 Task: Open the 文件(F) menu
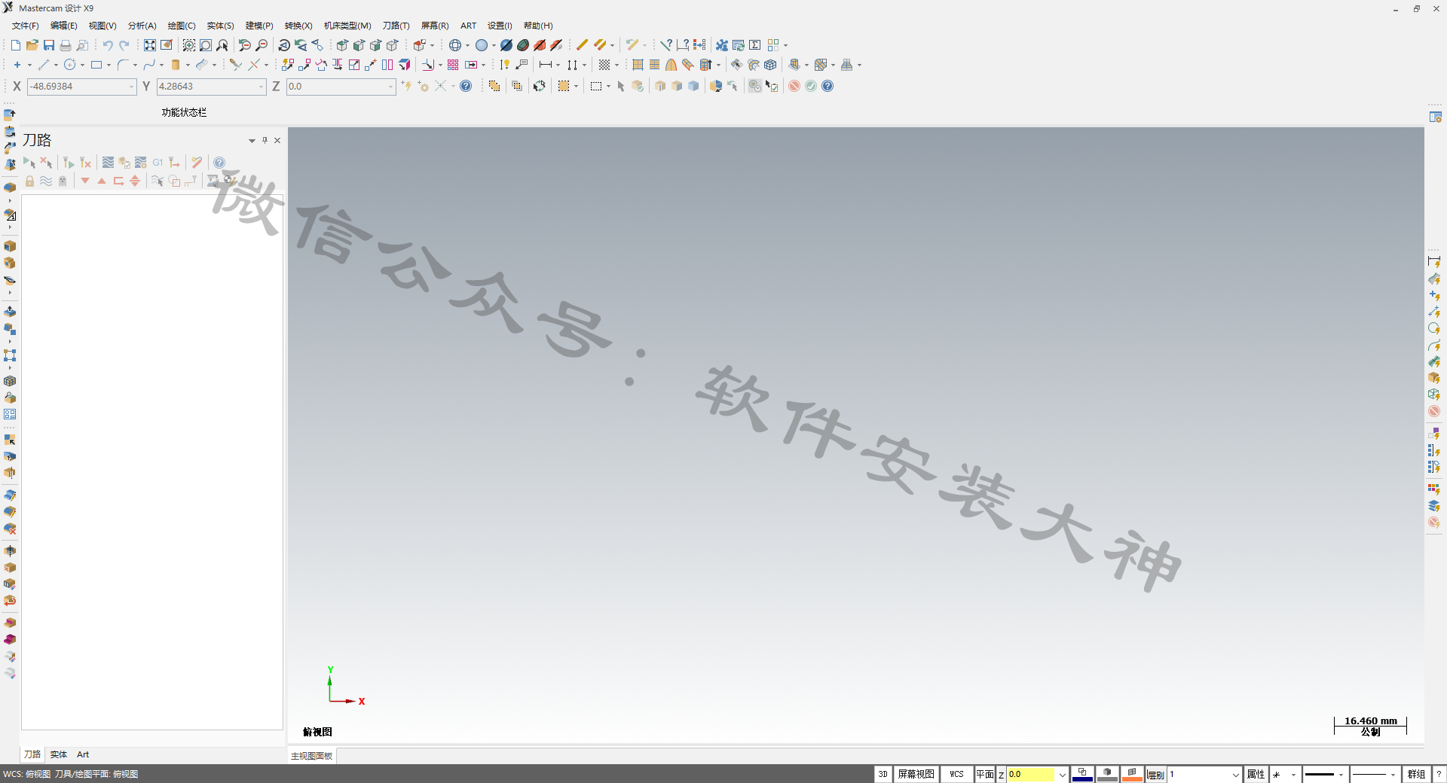tap(25, 26)
